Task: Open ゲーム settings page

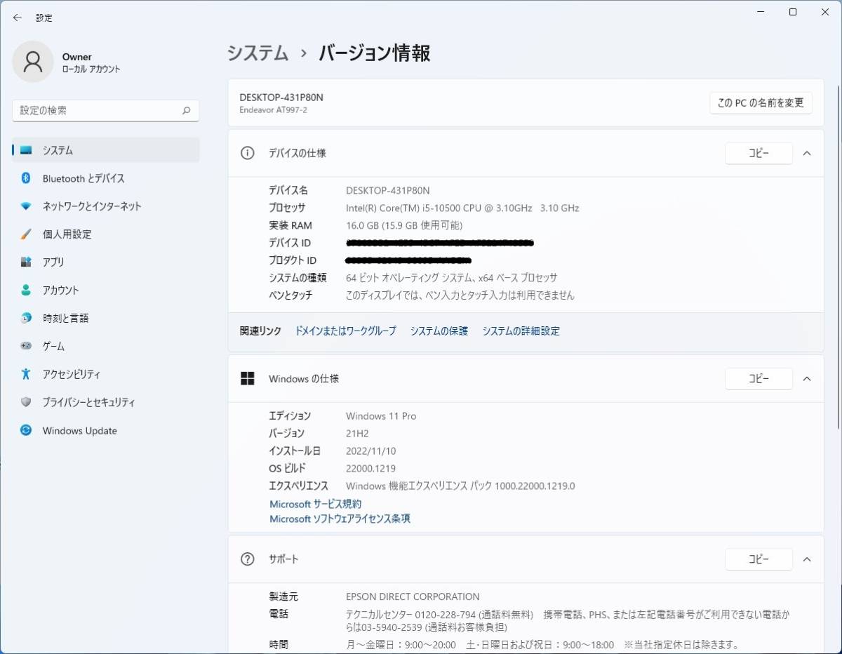Action: pos(106,346)
